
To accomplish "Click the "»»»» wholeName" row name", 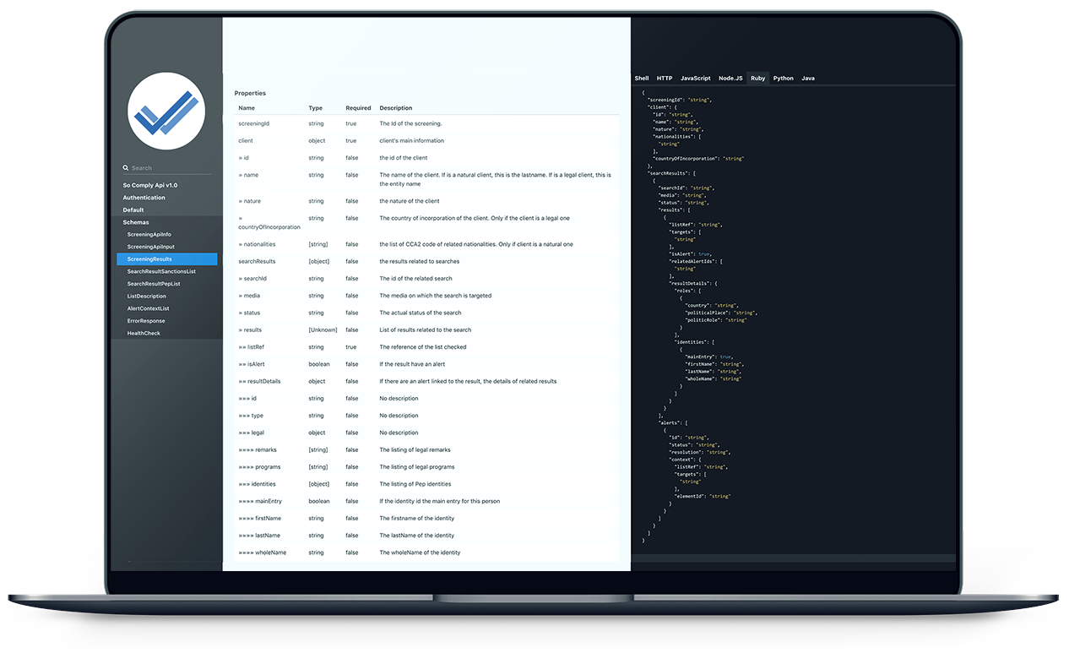I will (x=262, y=552).
